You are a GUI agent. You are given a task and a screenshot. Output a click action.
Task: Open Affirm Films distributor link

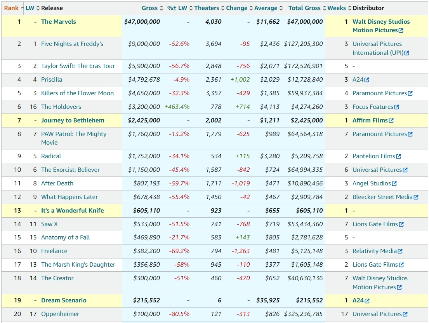[370, 120]
